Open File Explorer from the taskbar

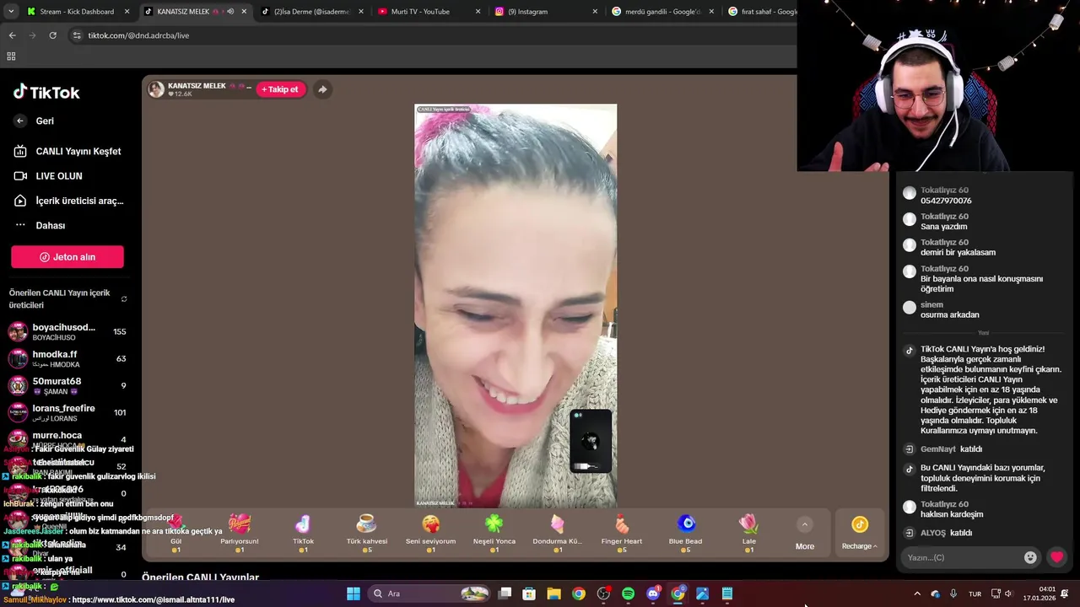[x=553, y=594]
